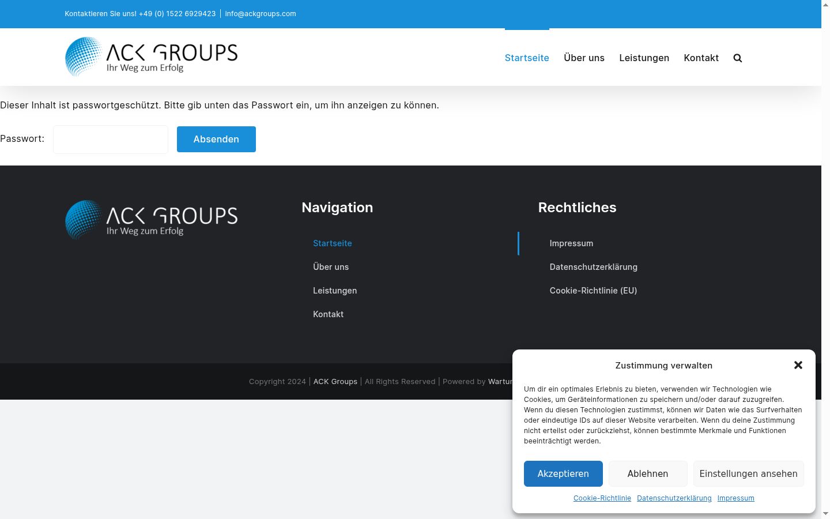Accept cookies with the Akzeptieren button
Image resolution: width=830 pixels, height=519 pixels.
pyautogui.click(x=563, y=473)
